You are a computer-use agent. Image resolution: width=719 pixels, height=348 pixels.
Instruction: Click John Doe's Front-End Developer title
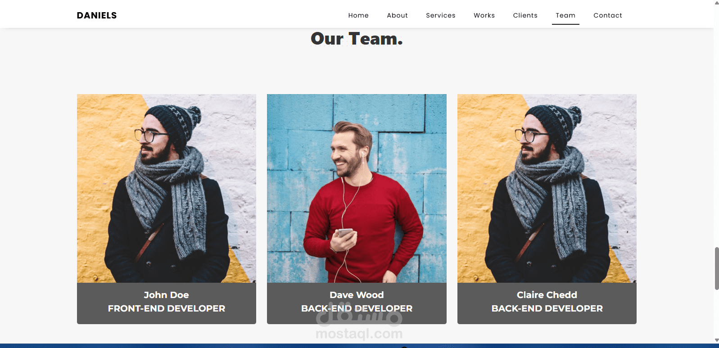click(167, 308)
